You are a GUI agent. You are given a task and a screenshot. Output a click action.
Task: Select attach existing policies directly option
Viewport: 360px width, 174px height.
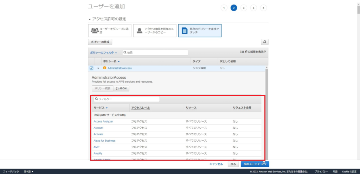tap(200, 31)
